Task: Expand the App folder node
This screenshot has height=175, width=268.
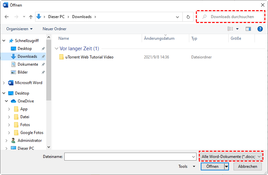Action: (9, 109)
